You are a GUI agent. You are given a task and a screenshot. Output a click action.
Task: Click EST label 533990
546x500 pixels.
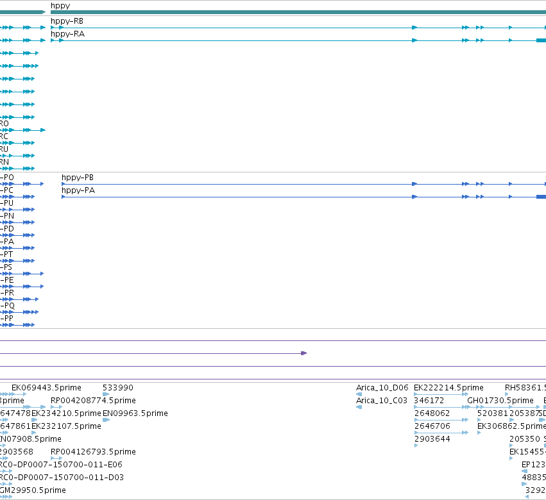(117, 388)
